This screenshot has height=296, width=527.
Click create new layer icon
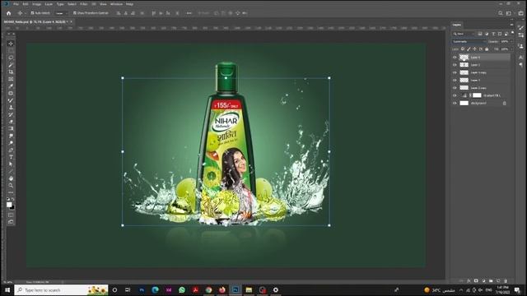coord(498,280)
